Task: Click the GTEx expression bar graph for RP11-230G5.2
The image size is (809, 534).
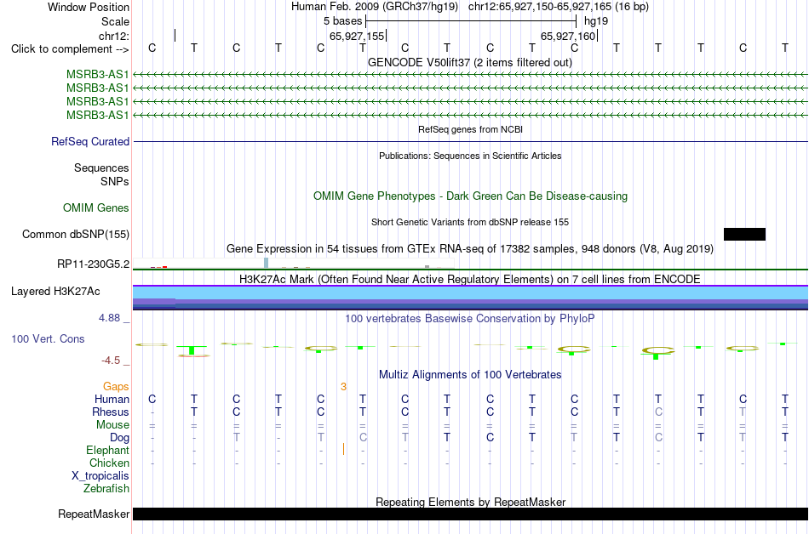Action: [293, 264]
